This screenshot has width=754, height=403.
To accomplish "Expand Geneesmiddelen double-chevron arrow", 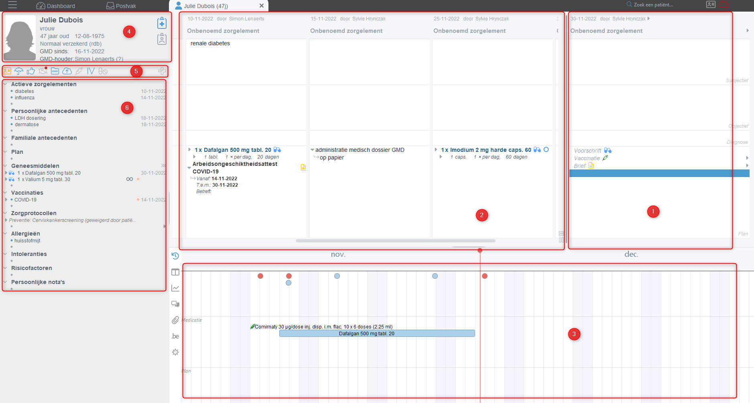I will pos(163,165).
